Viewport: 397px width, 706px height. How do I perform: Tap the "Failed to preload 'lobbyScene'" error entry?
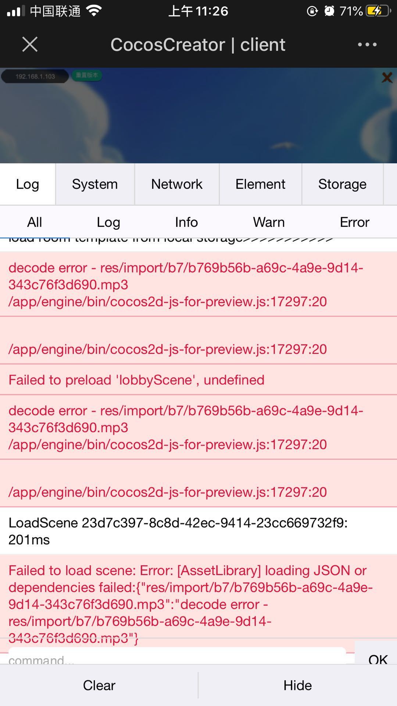tap(136, 380)
